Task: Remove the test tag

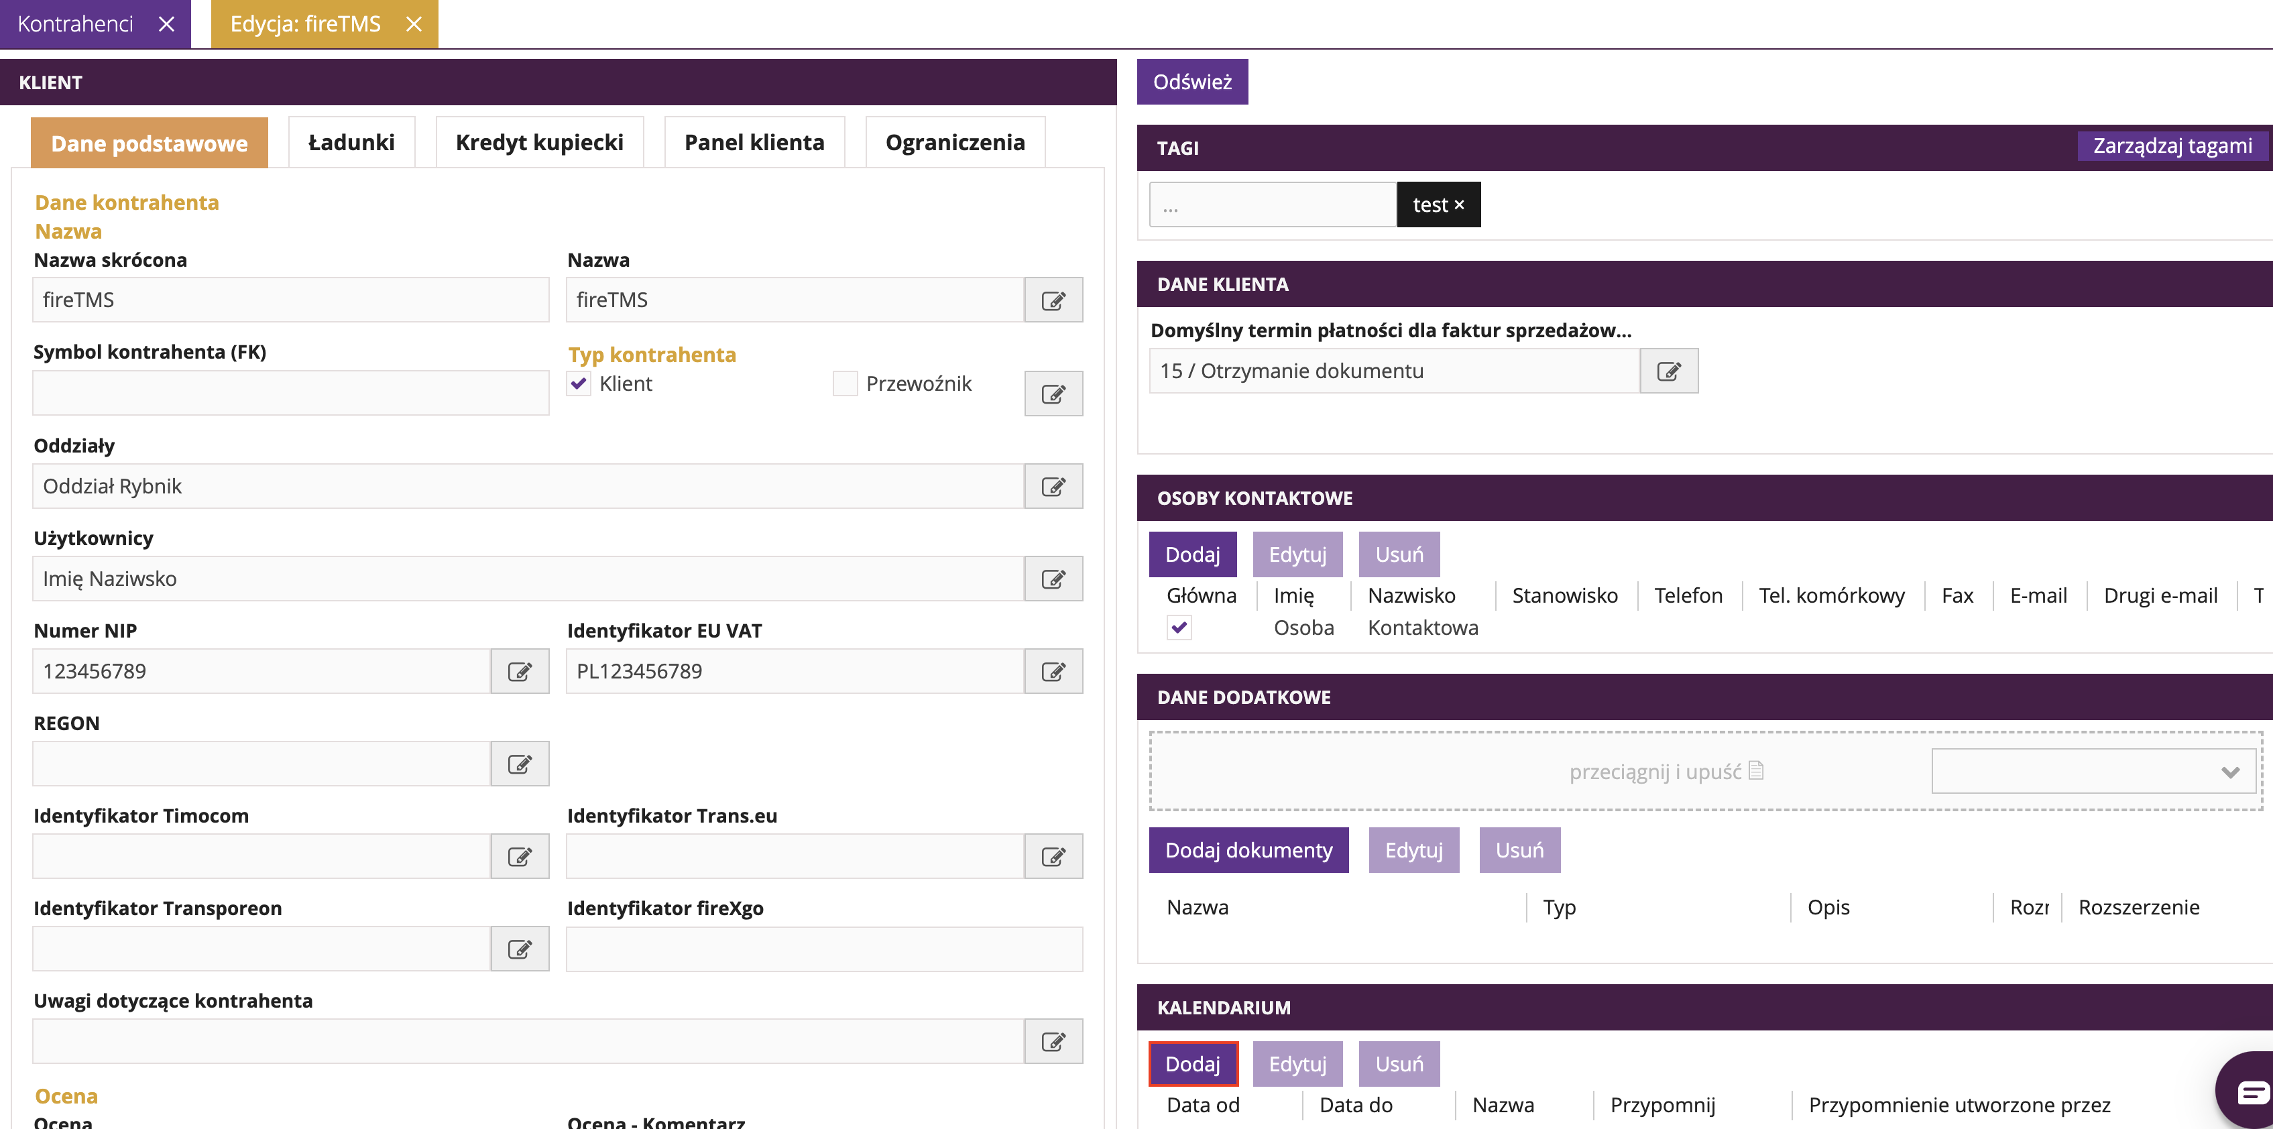Action: (1460, 206)
